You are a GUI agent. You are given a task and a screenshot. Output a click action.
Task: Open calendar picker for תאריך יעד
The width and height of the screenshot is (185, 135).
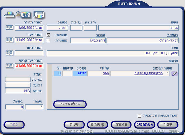click(x=9, y=40)
